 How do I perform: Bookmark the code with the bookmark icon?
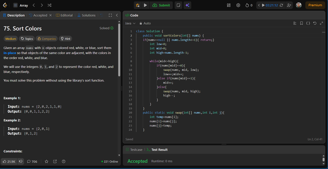tap(301, 23)
